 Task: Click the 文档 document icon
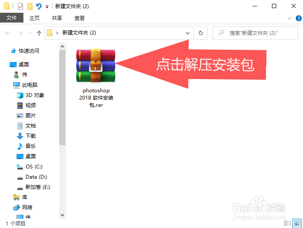coord(20,126)
